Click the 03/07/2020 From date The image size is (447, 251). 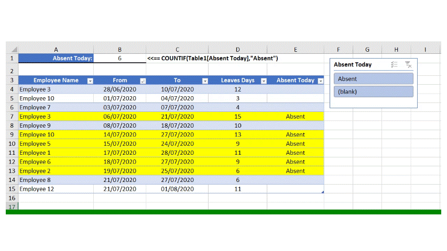tap(119, 107)
